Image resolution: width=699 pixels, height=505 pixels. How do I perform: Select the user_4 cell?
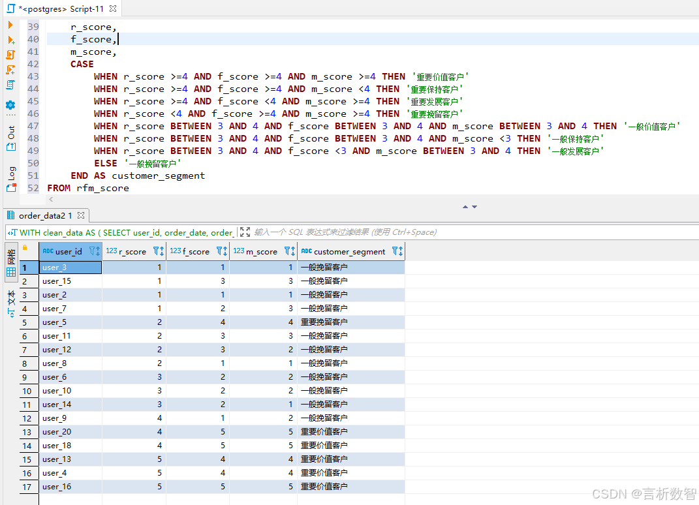tap(70, 473)
